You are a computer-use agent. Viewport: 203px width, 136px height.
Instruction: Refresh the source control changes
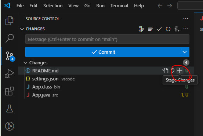pos(168,29)
